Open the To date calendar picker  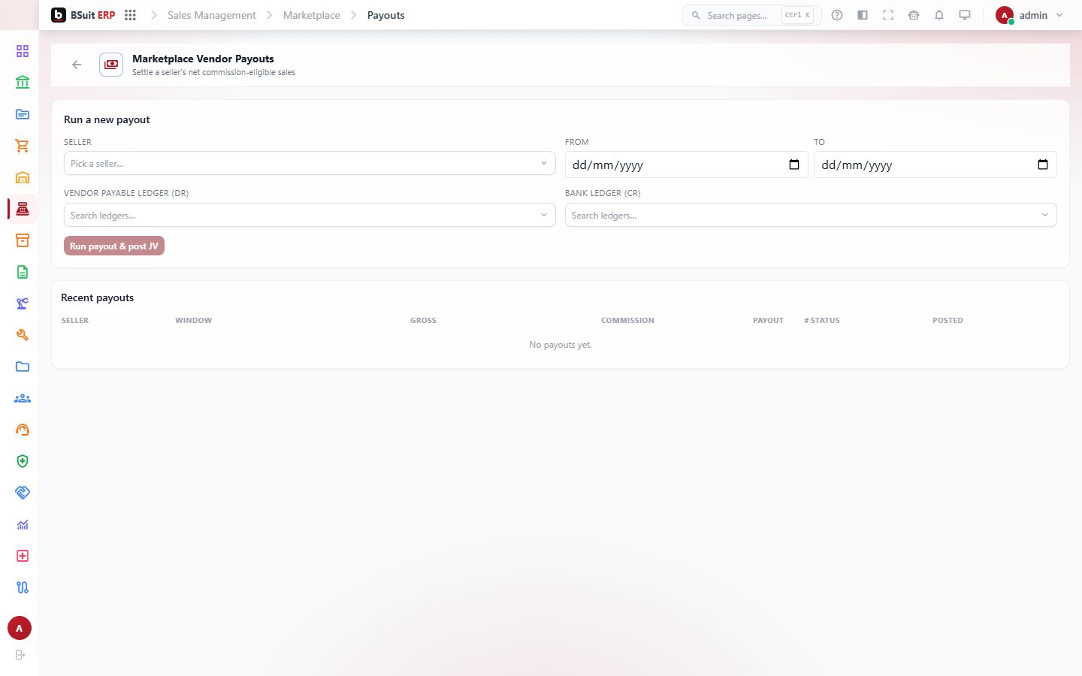pyautogui.click(x=1043, y=164)
